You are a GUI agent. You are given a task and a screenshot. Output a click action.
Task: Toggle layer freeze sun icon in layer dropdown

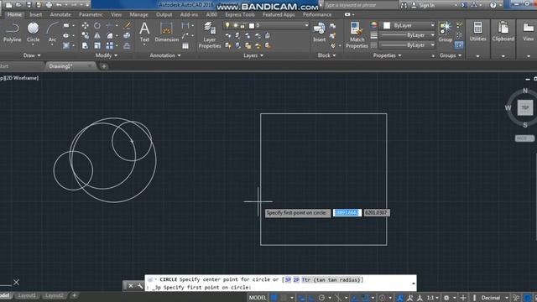point(235,25)
